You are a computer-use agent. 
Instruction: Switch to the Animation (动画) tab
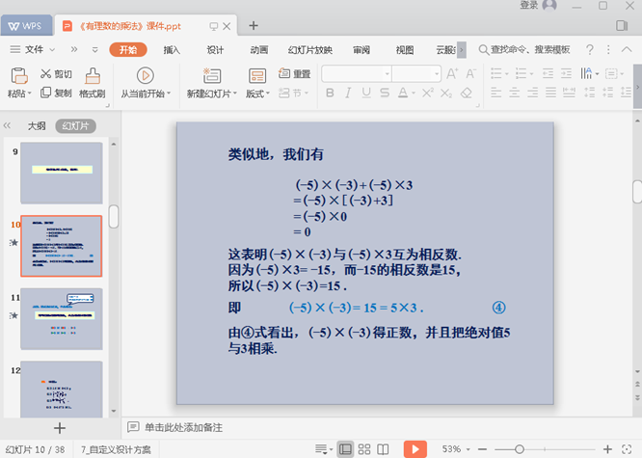click(x=258, y=50)
